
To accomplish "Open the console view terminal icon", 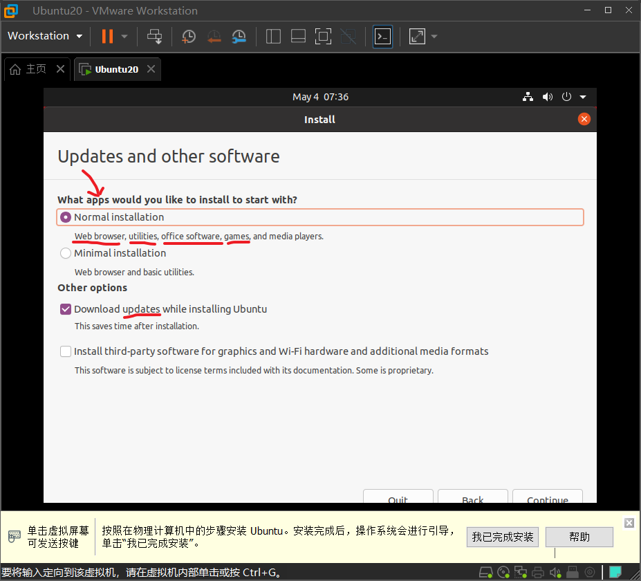I will tap(382, 37).
